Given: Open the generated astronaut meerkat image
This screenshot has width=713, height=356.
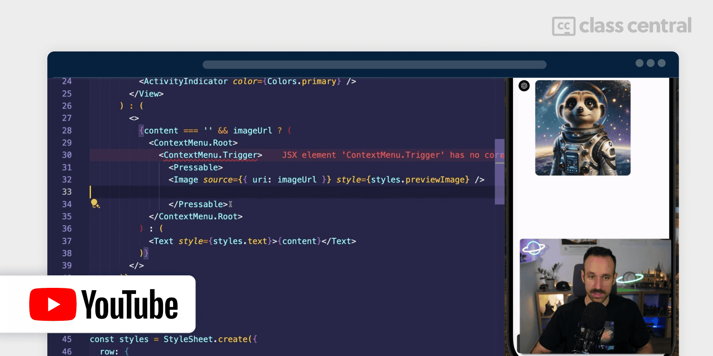Looking at the screenshot, I should point(583,128).
